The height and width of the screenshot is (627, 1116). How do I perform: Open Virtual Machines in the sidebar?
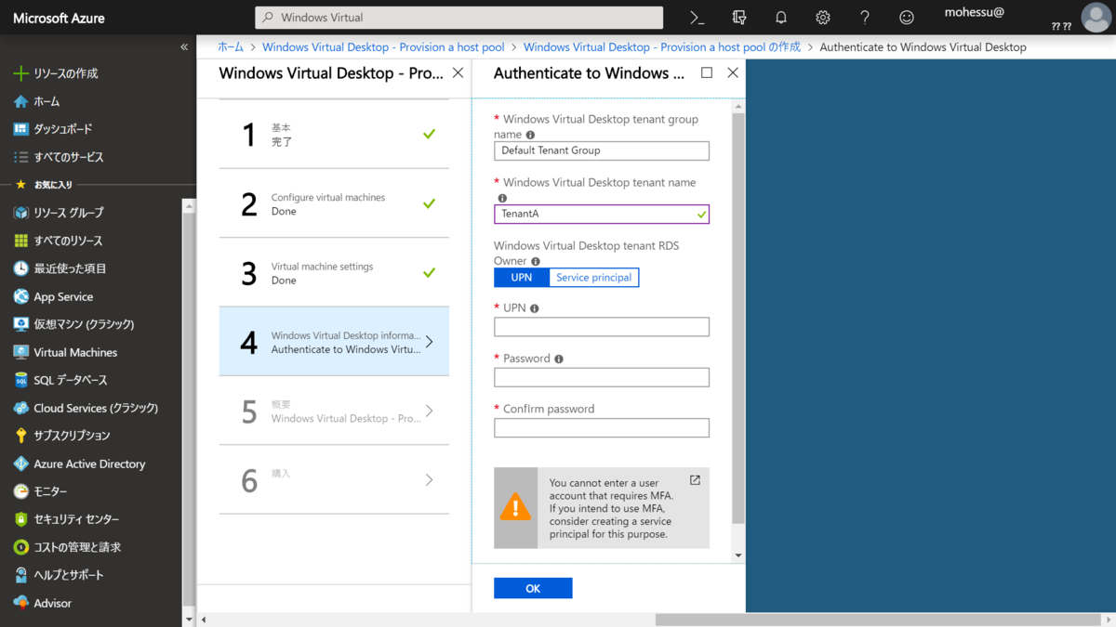click(x=66, y=352)
